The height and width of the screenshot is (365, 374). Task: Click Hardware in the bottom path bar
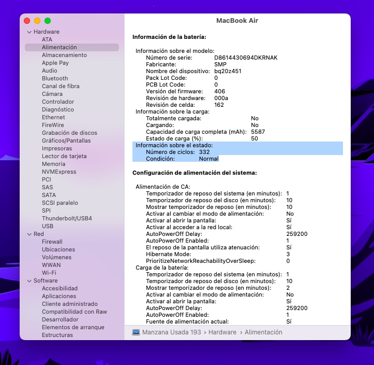tap(222, 332)
